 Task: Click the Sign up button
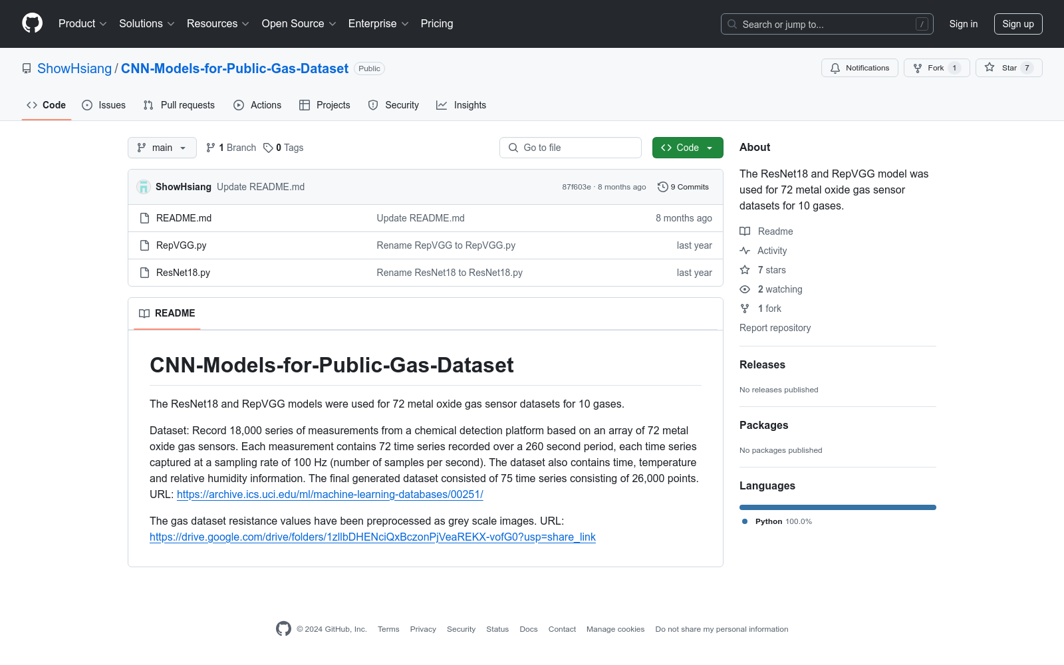point(1018,24)
